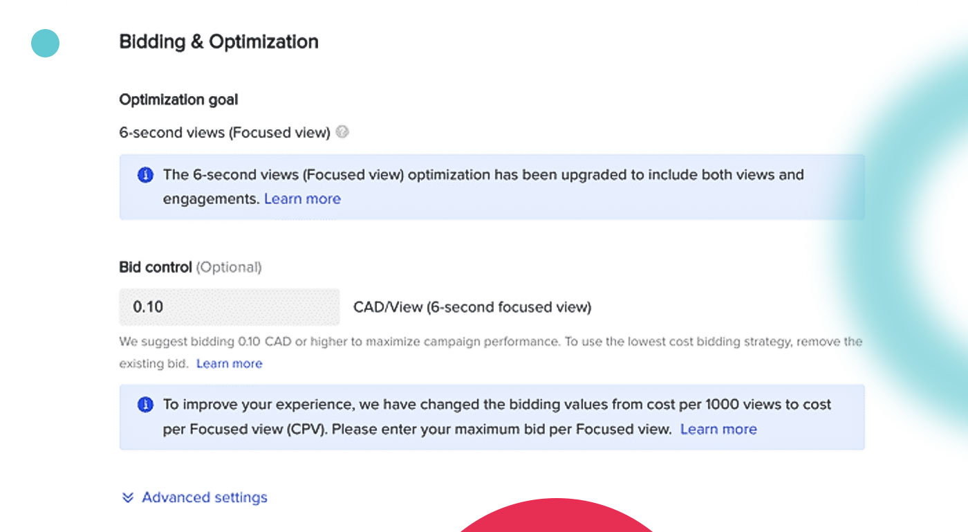Click the double-chevron icon before Advanced settings
Viewport: 968px width, 532px height.
coord(127,497)
